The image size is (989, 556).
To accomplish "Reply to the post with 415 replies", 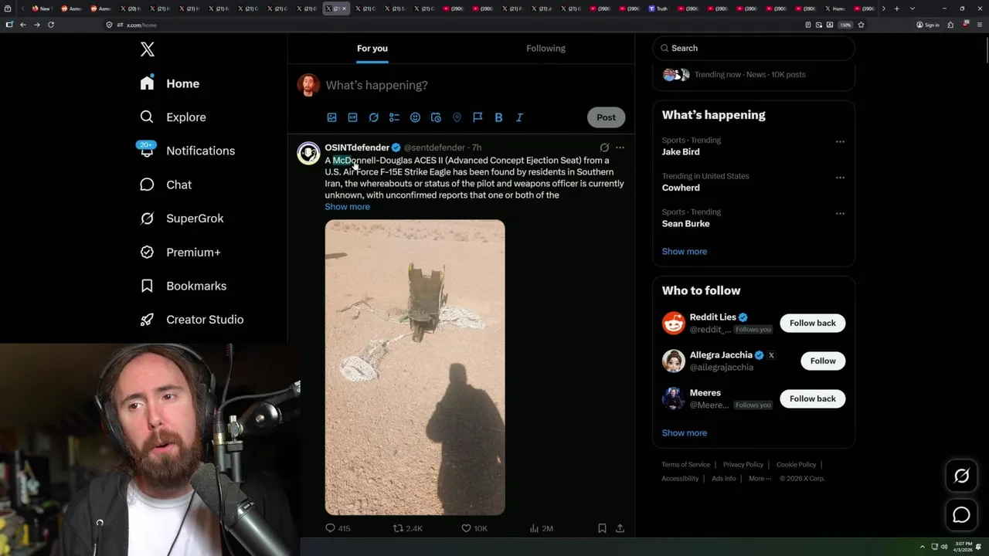I will tap(338, 529).
